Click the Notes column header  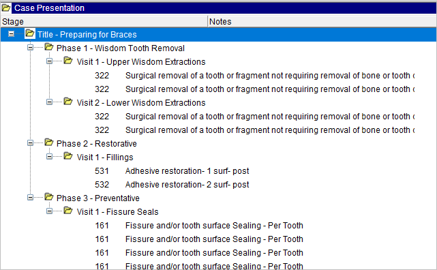pyautogui.click(x=322, y=21)
